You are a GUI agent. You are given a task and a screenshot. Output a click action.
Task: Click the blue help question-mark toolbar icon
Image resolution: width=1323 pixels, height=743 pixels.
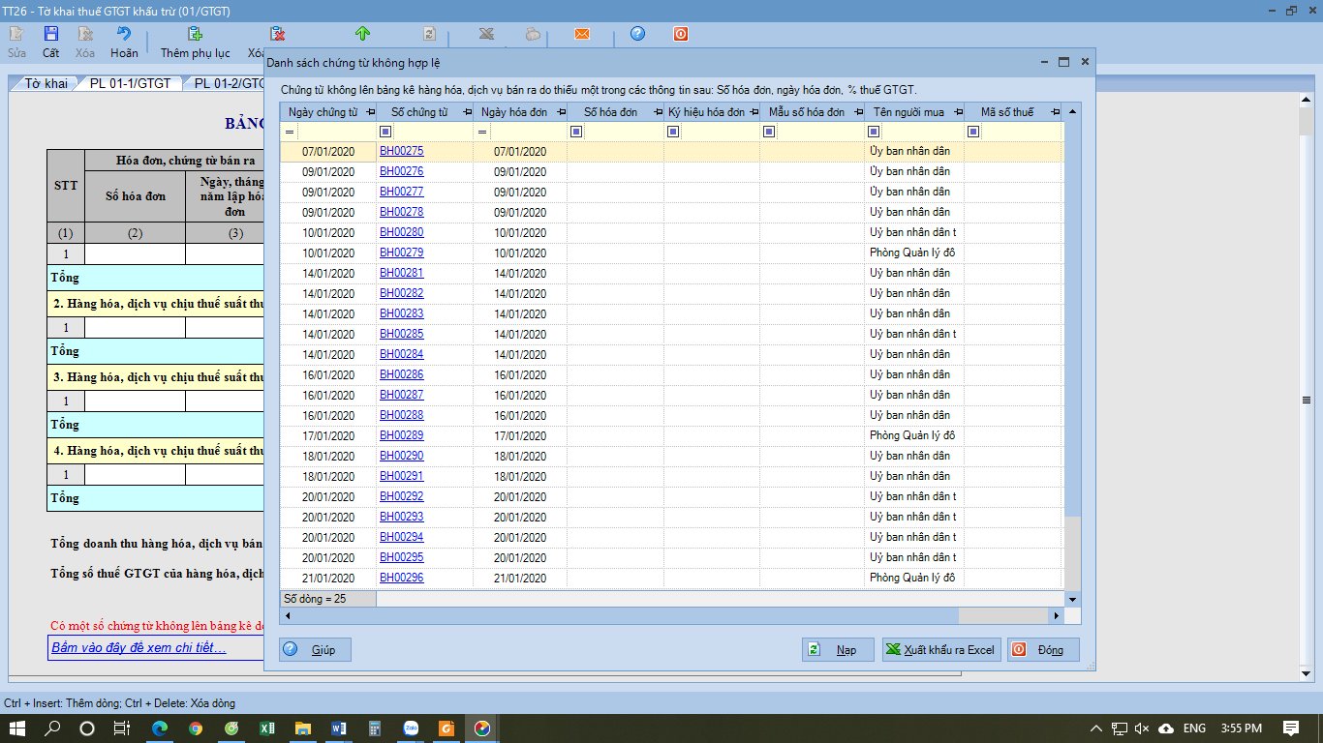[x=637, y=34]
